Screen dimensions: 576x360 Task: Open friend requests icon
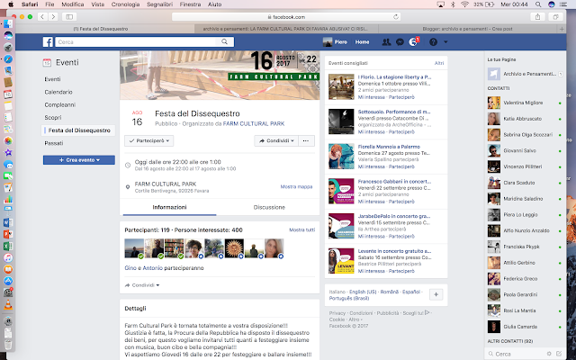(386, 42)
